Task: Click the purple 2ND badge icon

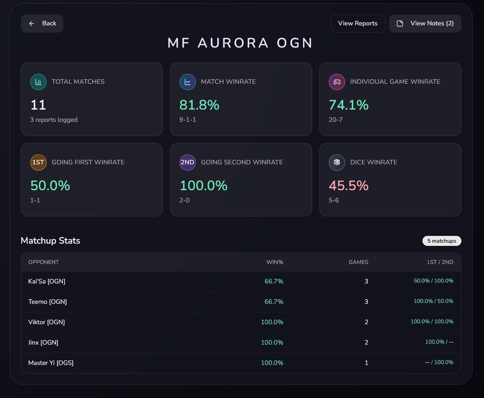Action: point(187,162)
